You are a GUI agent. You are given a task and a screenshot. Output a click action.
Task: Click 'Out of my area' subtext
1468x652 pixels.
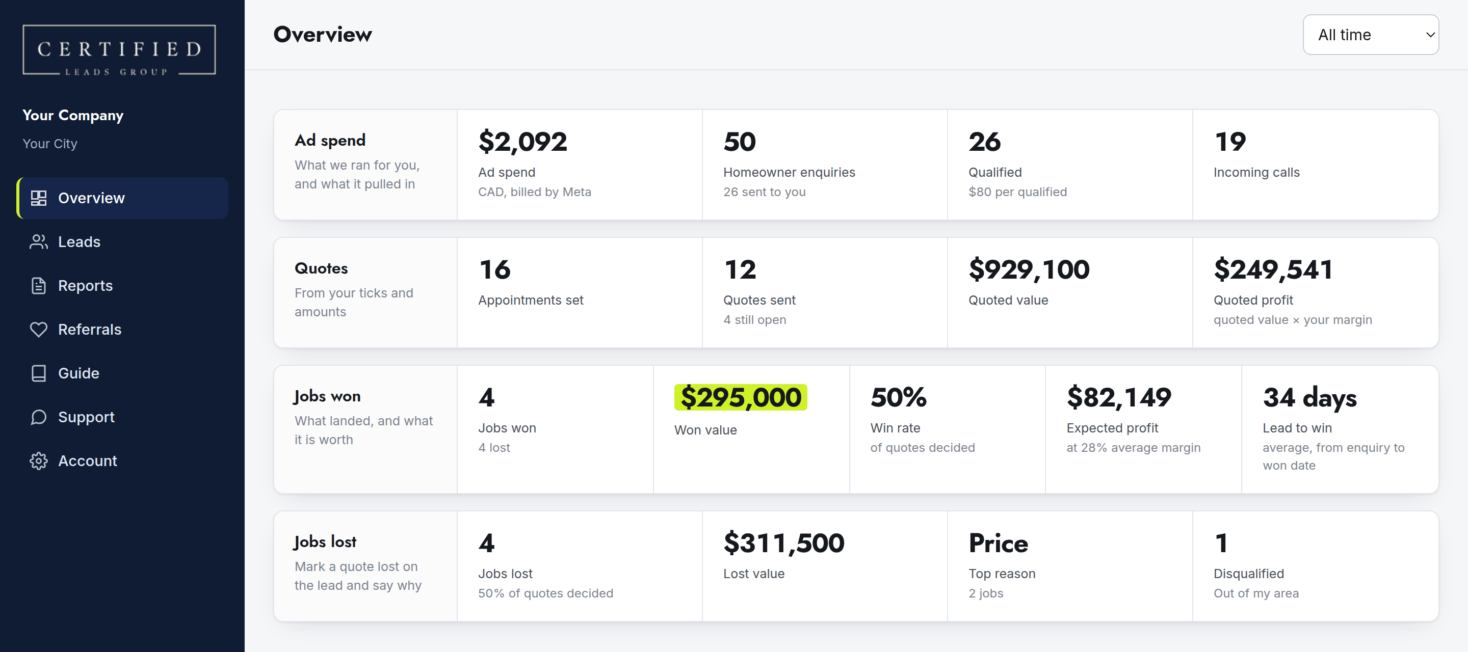tap(1256, 593)
